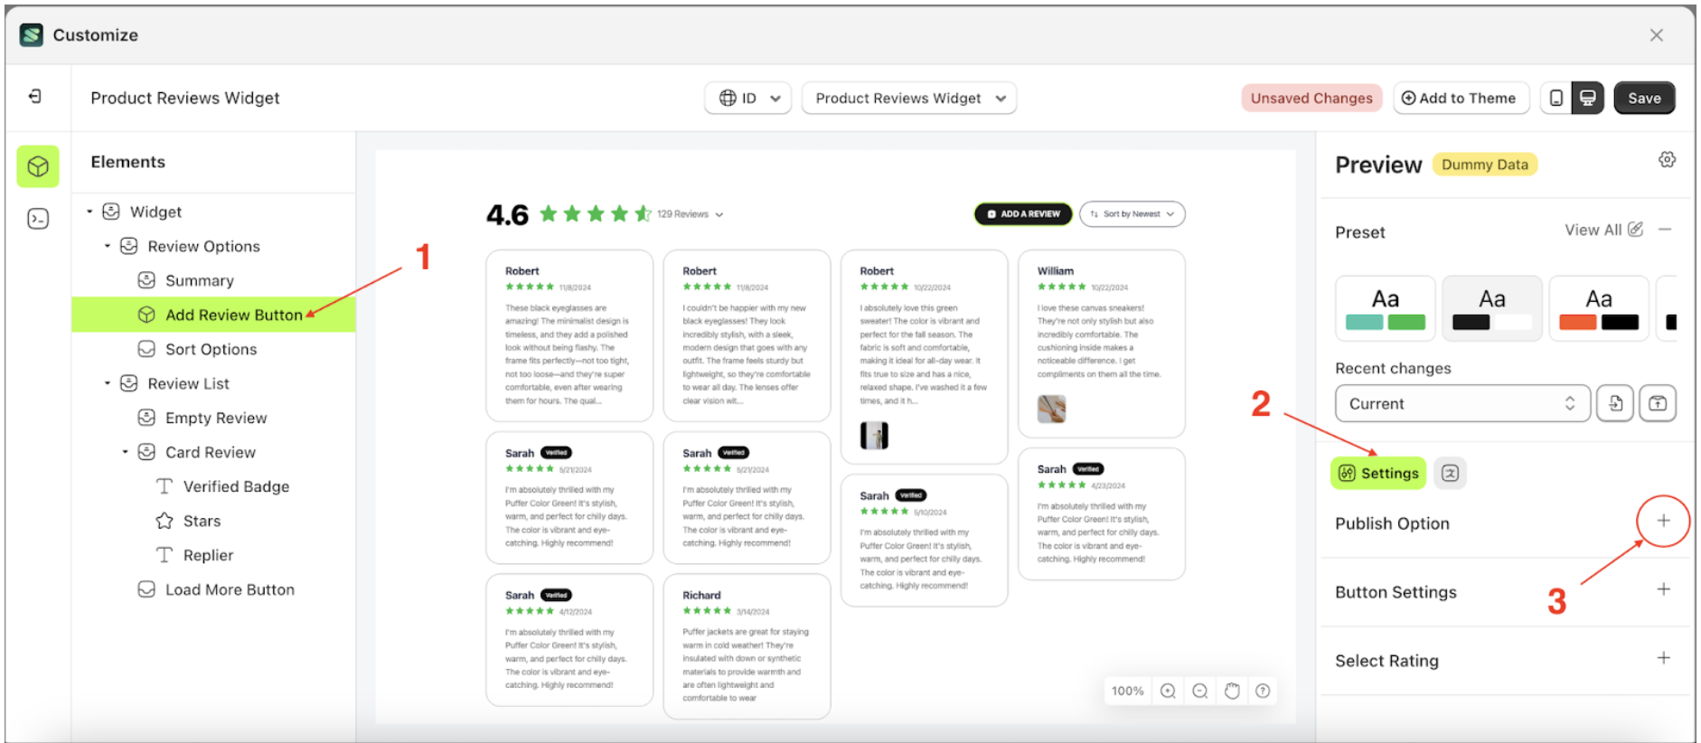Click the Customize app logo
The height and width of the screenshot is (743, 1701).
pyautogui.click(x=32, y=35)
